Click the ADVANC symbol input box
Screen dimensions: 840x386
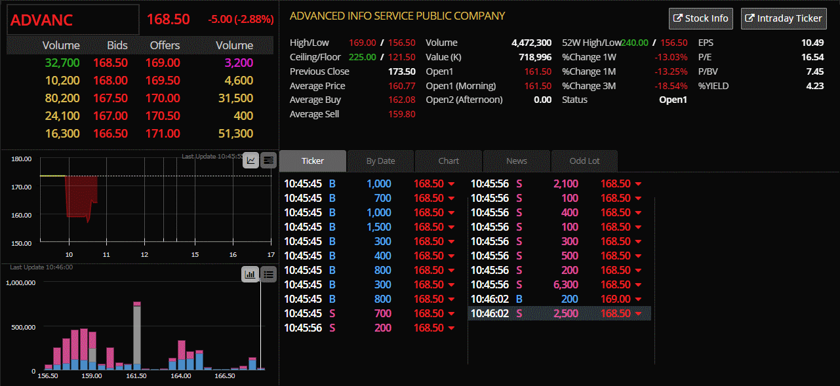click(x=73, y=20)
